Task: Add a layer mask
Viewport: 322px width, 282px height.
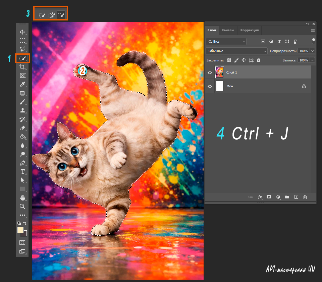Action: 269,197
